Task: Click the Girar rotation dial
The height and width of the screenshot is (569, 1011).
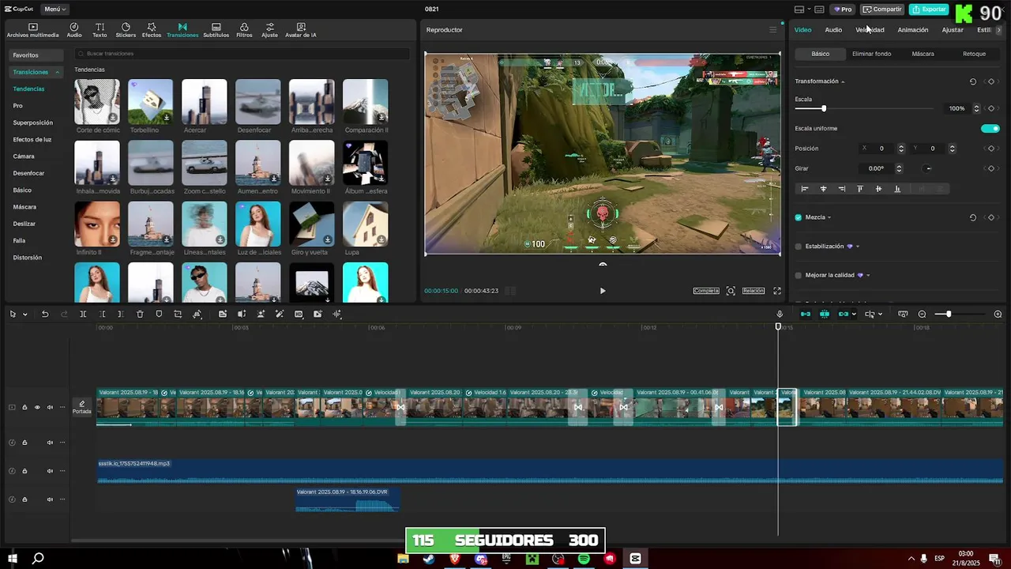Action: [x=928, y=168]
